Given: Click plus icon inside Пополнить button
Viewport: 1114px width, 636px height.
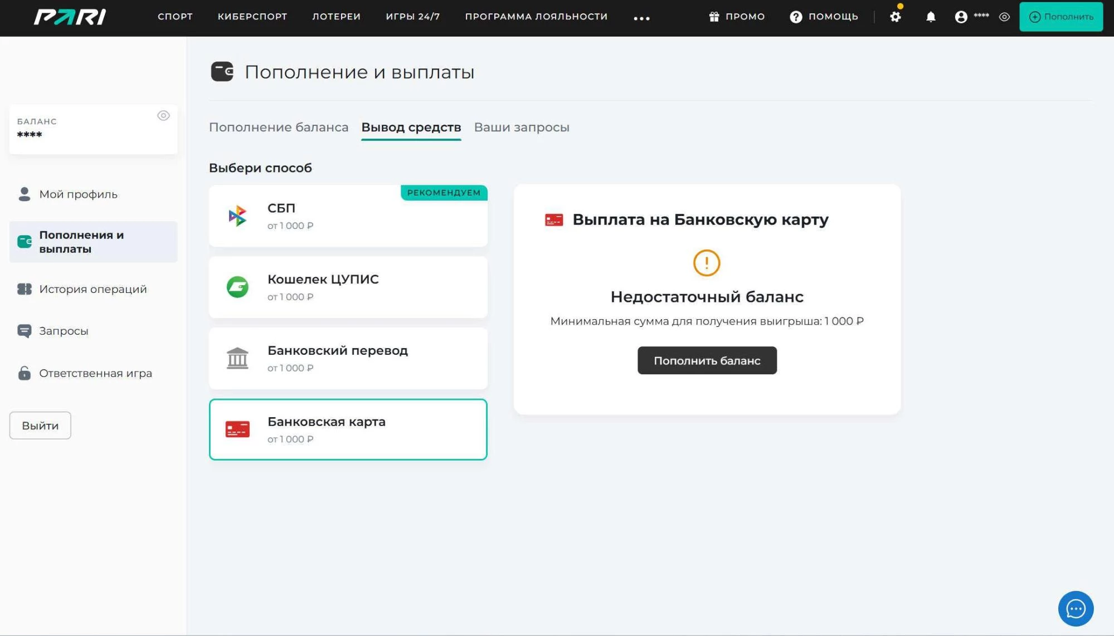Looking at the screenshot, I should click(1034, 17).
